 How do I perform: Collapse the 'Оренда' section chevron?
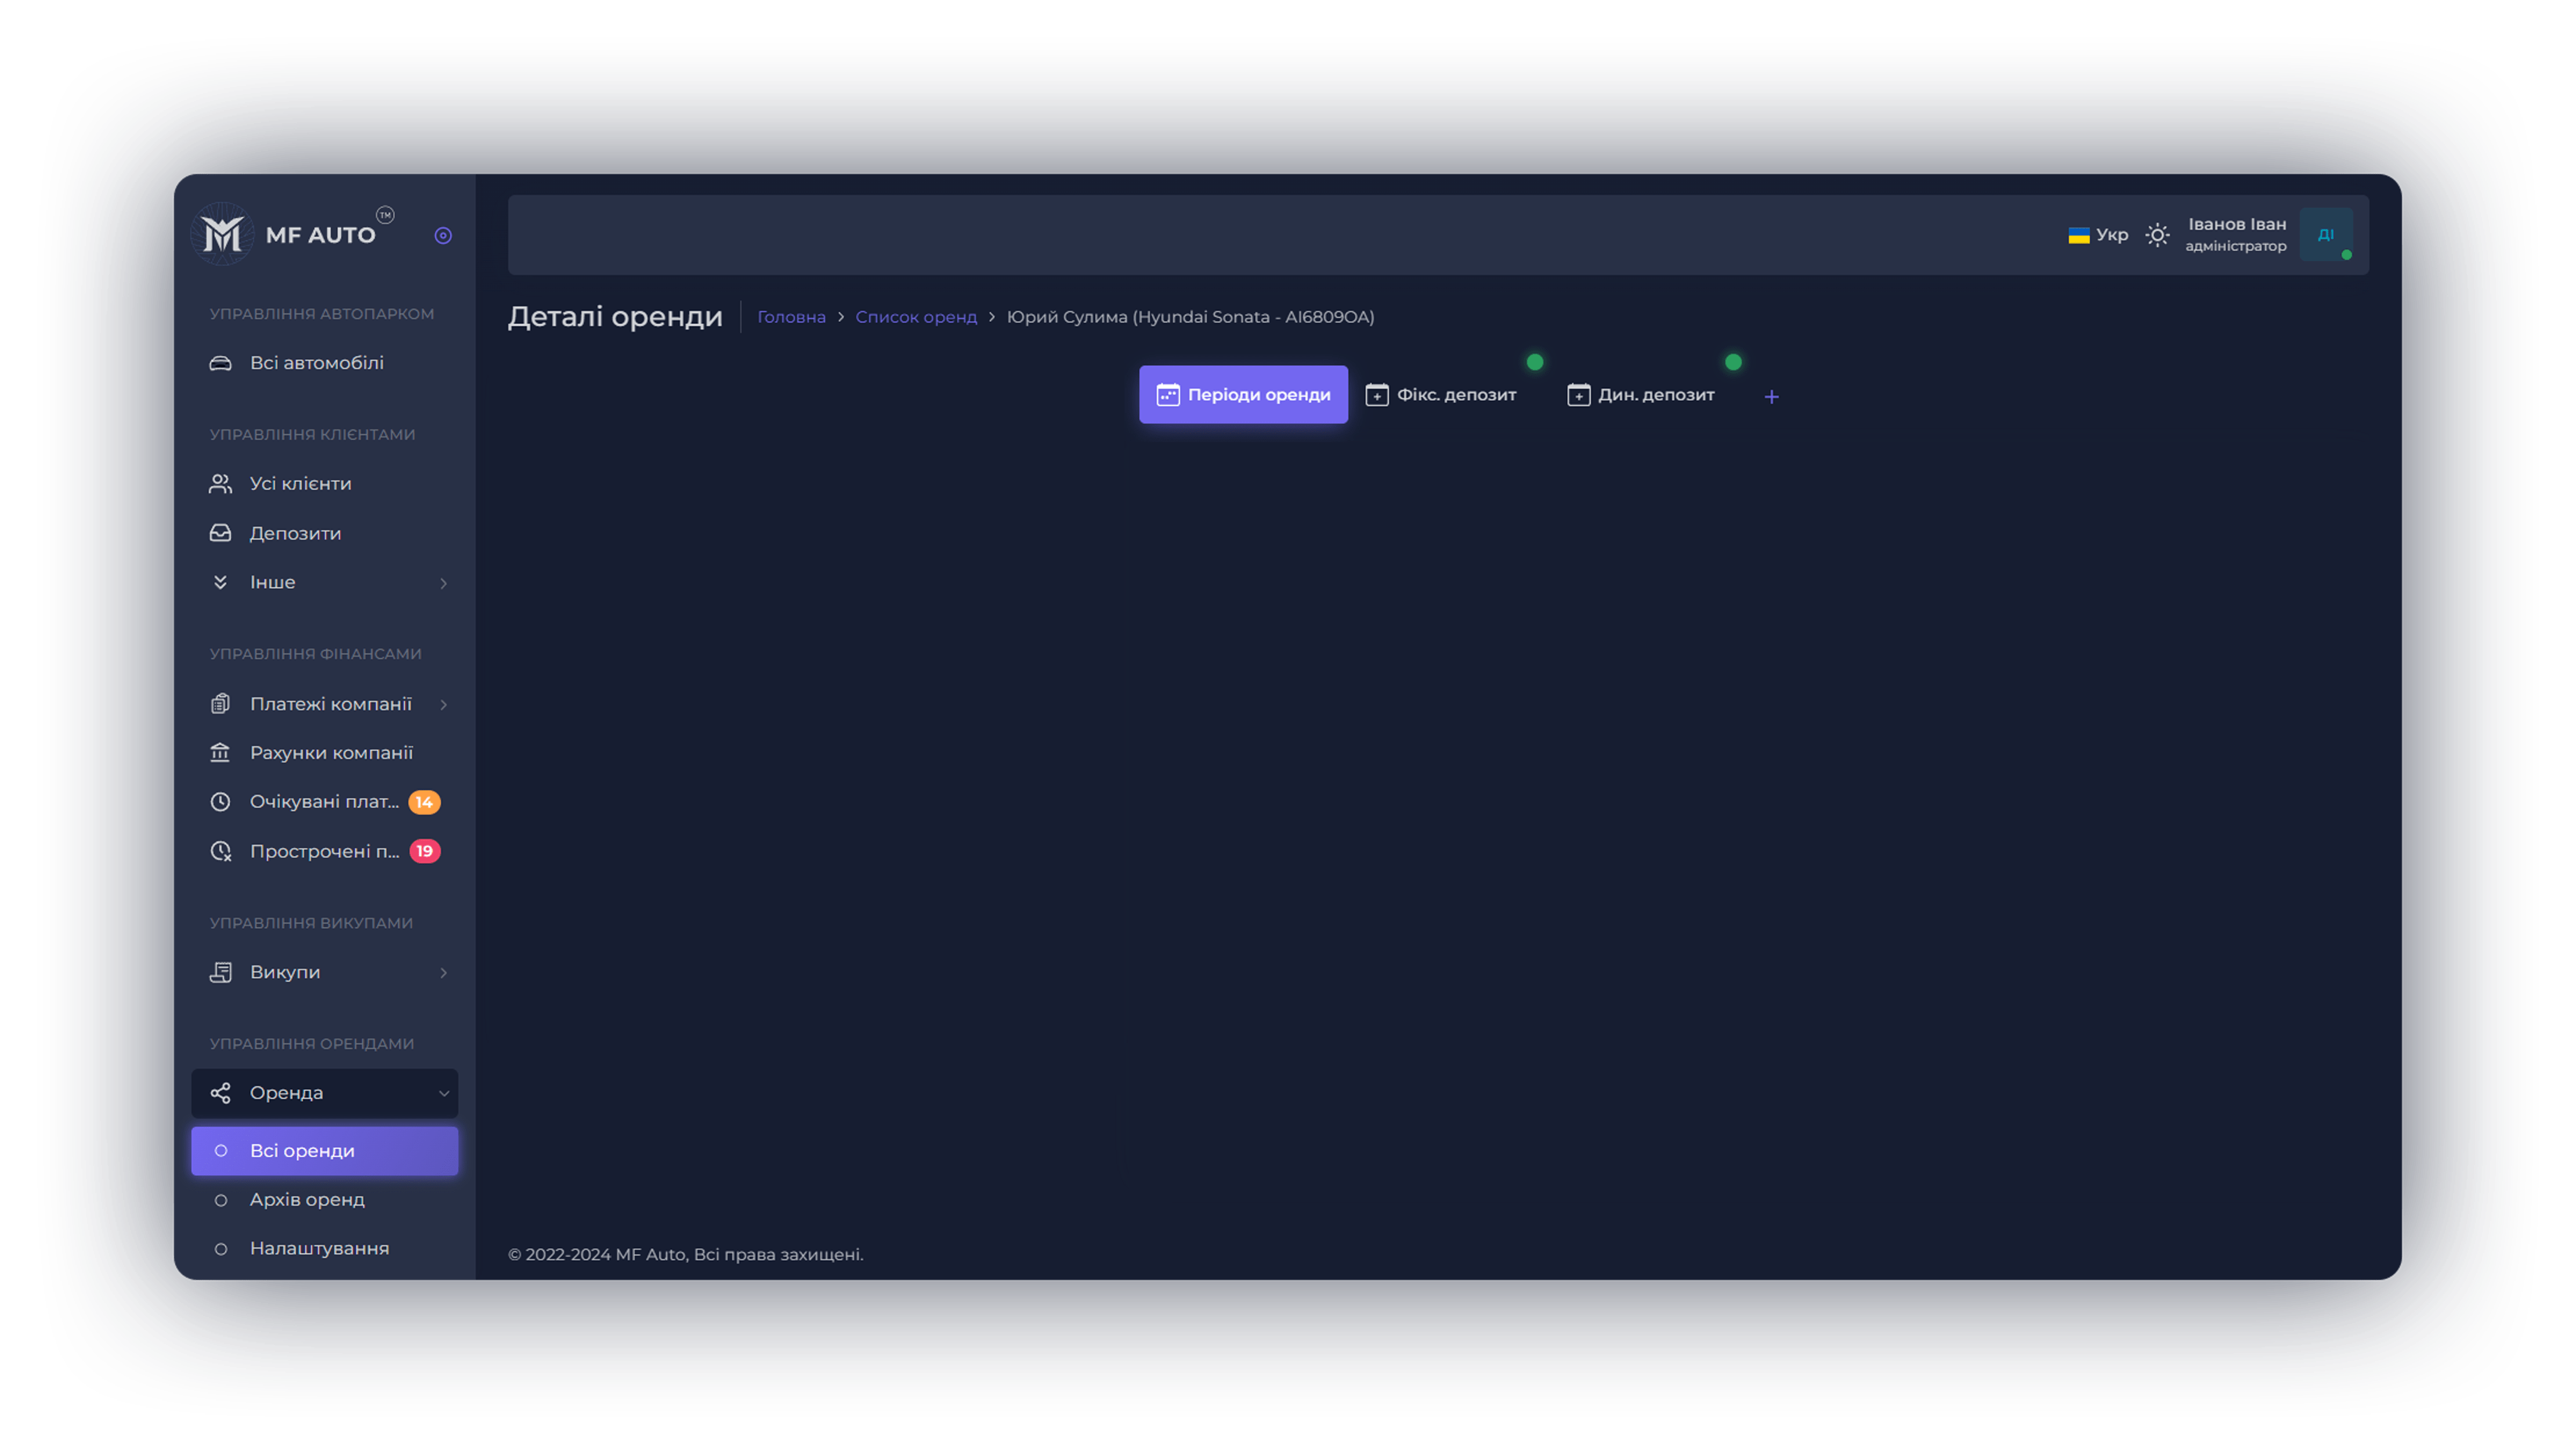coord(444,1093)
